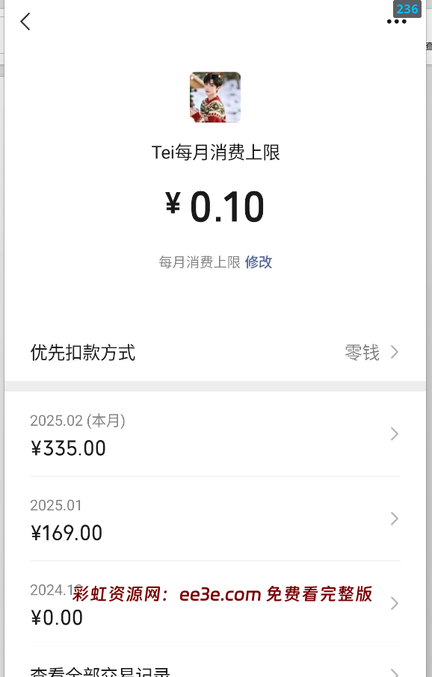Screen dimensions: 432x677
Task: Tap the Tei profile avatar picture
Action: (215, 97)
